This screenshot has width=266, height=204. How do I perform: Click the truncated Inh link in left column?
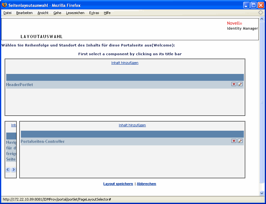pos(14,125)
